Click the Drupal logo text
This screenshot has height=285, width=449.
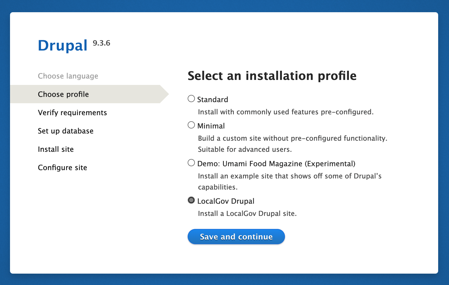tap(63, 45)
